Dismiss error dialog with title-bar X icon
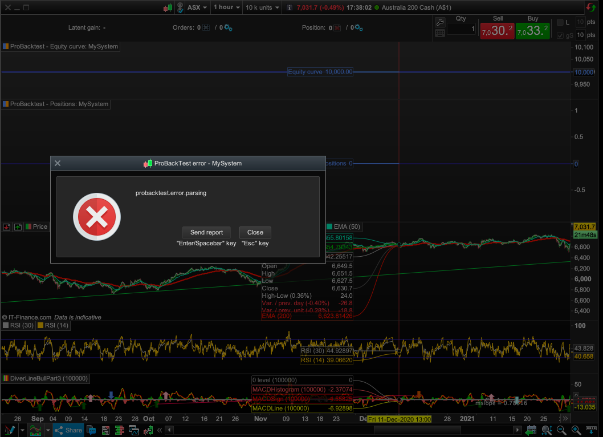 coord(58,163)
